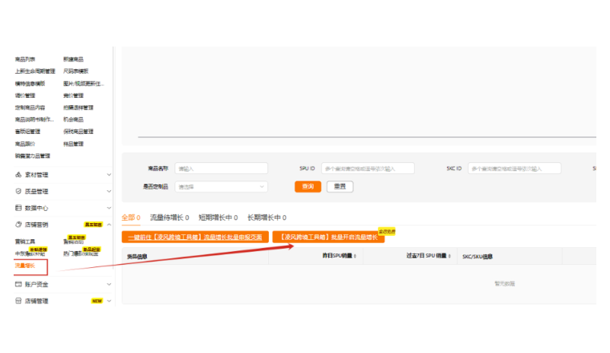Viewport: 610px width, 353px height.
Task: Open 商品列表 in sidebar
Action: point(25,59)
